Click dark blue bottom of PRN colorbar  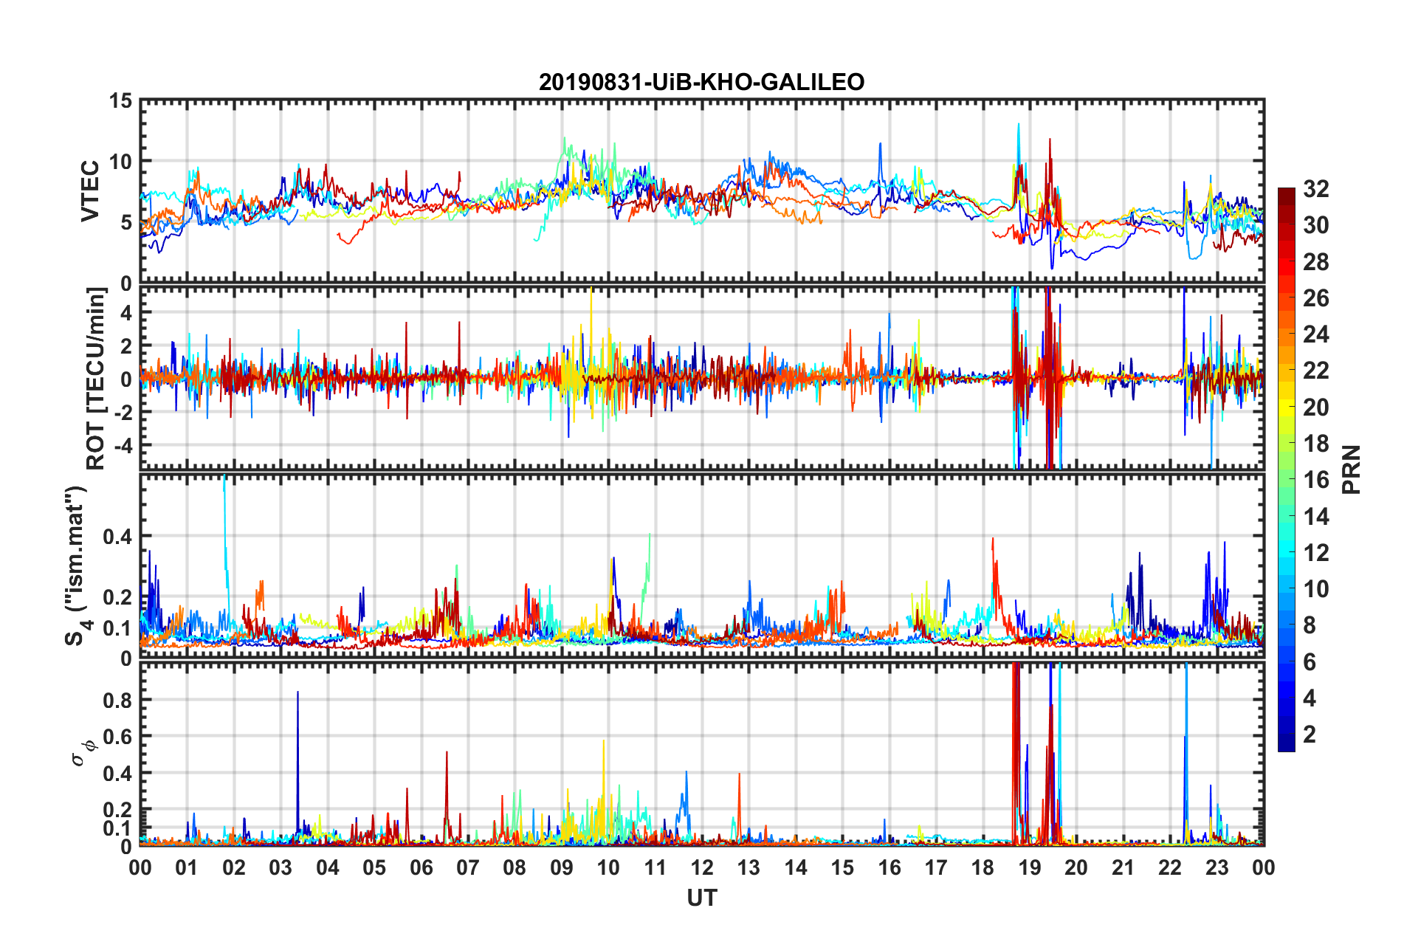pos(1287,743)
